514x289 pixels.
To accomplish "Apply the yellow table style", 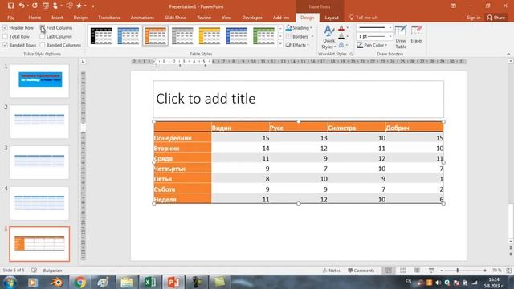I will [x=210, y=35].
